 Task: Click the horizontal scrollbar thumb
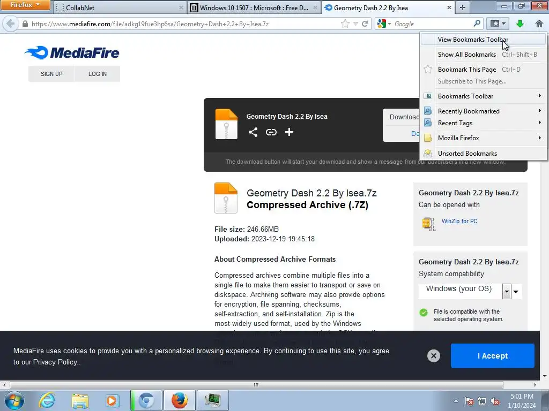click(x=256, y=385)
